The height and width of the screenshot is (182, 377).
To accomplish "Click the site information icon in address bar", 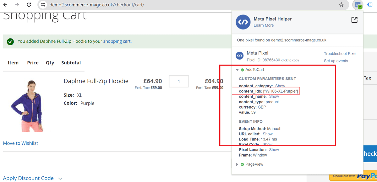I will click(x=43, y=5).
